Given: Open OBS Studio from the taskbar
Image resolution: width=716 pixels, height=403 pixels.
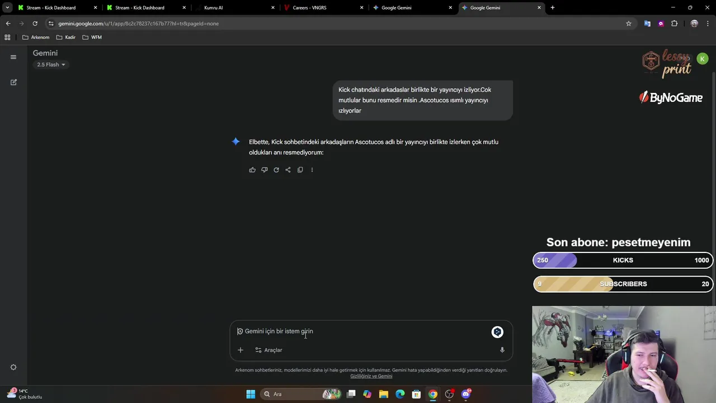Looking at the screenshot, I should coord(449,394).
